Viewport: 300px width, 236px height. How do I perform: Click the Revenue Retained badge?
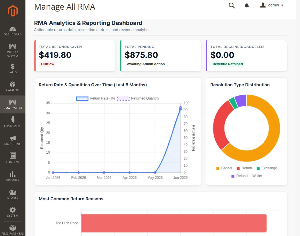228,64
